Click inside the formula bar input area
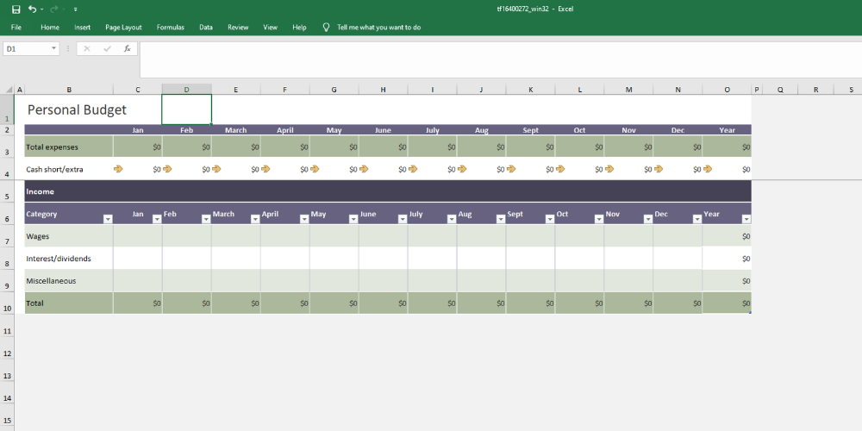Screen dimensions: 862x431 click(500, 59)
